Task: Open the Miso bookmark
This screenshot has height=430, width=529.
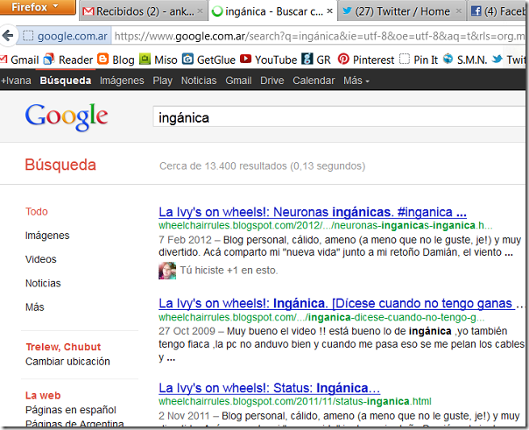Action: 159,60
